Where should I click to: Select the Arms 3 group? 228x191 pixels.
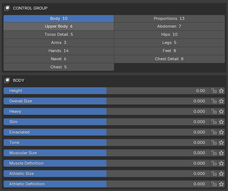point(59,43)
